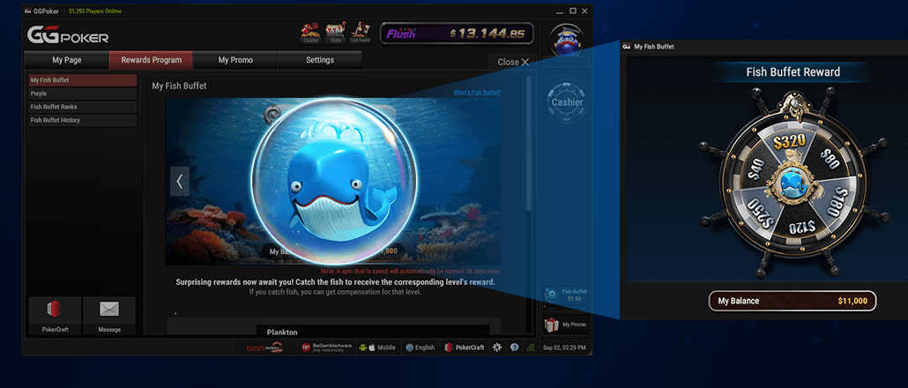Select Purple in the sidebar list
The height and width of the screenshot is (388, 908).
click(83, 93)
